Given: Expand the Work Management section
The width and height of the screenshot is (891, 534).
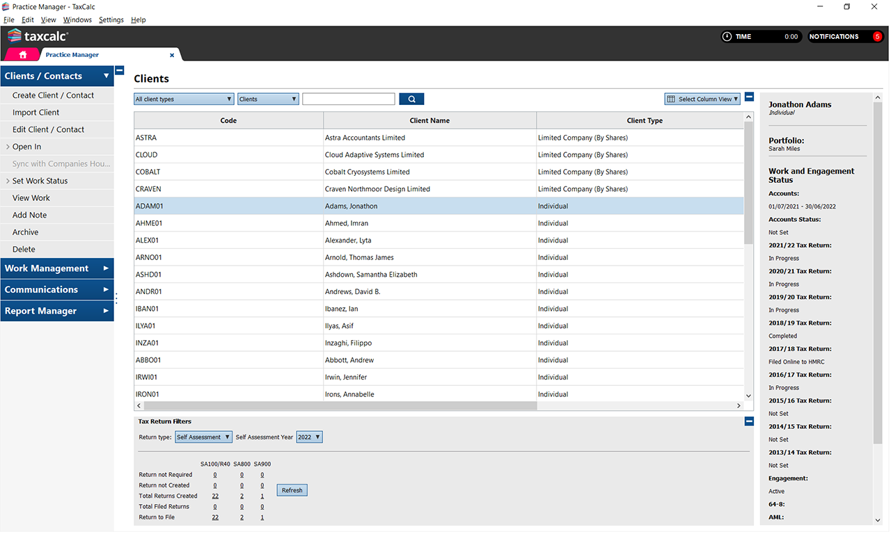Looking at the screenshot, I should pos(56,268).
